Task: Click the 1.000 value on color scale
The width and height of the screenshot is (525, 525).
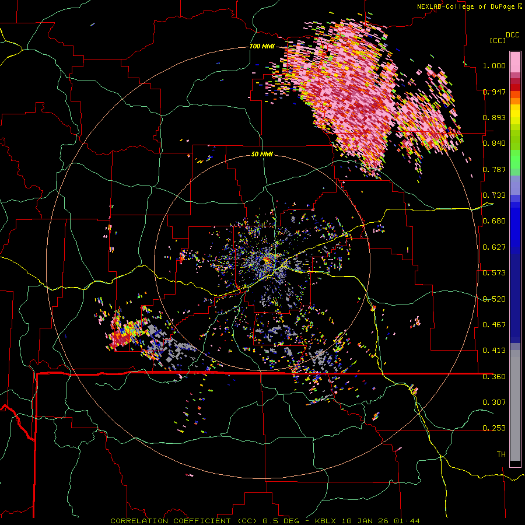Action: coord(494,65)
